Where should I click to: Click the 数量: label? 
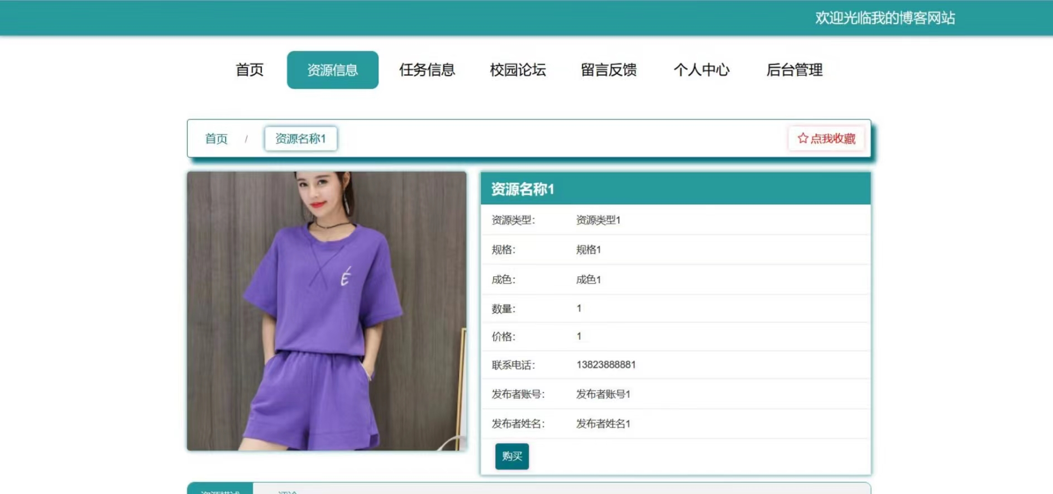[x=503, y=309]
